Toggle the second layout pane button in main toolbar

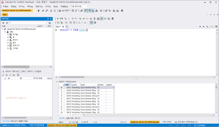click(x=89, y=11)
